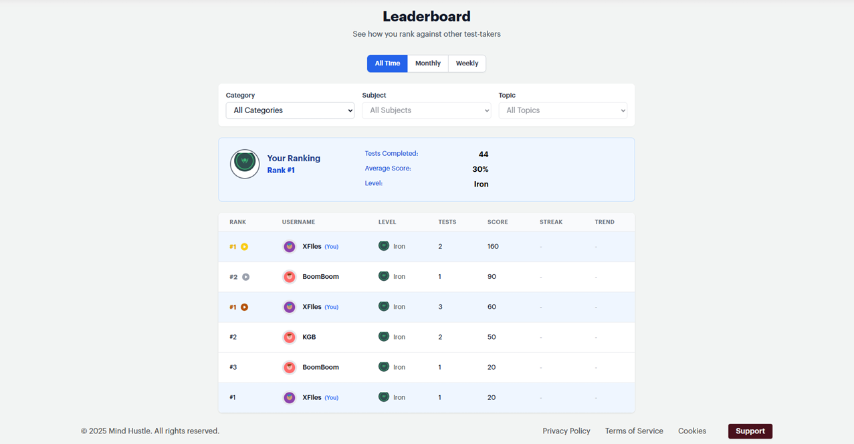
Task: Click BoomBoom avatar in the 3rd-rank row
Action: pos(290,367)
